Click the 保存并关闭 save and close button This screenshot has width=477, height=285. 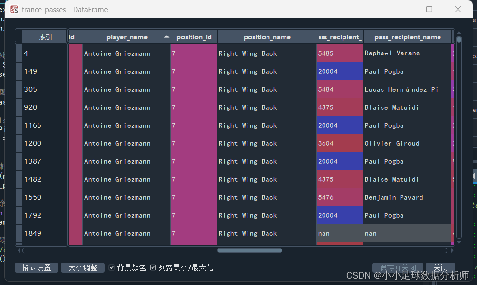click(x=398, y=267)
